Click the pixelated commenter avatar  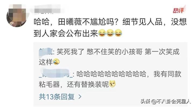16,15
